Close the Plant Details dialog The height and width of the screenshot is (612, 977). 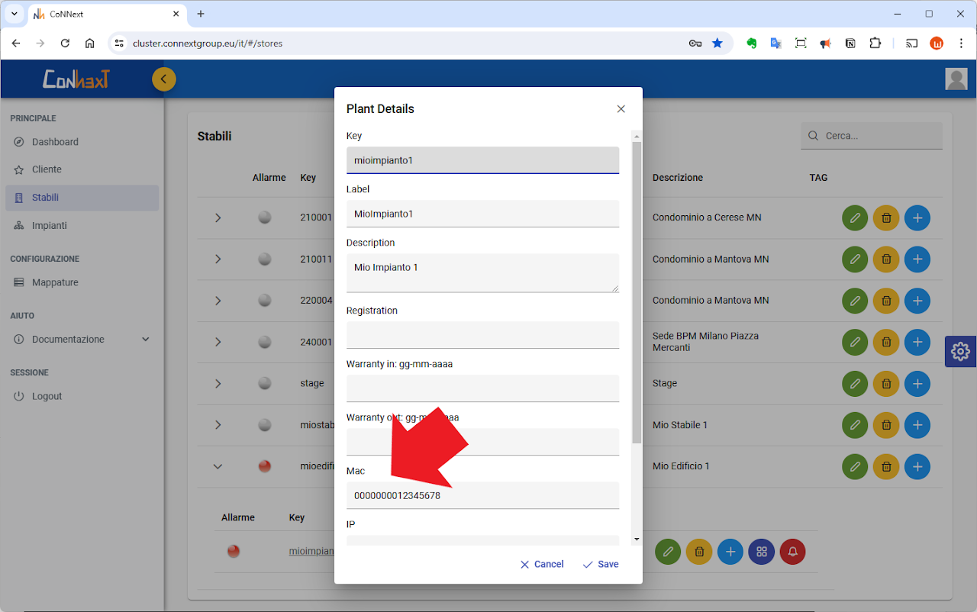click(x=621, y=109)
